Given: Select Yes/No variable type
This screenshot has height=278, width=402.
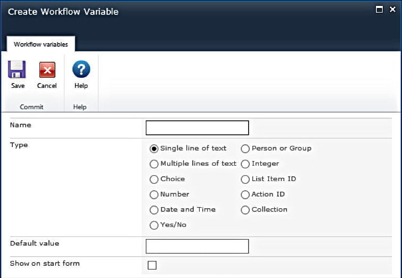Looking at the screenshot, I should 154,225.
